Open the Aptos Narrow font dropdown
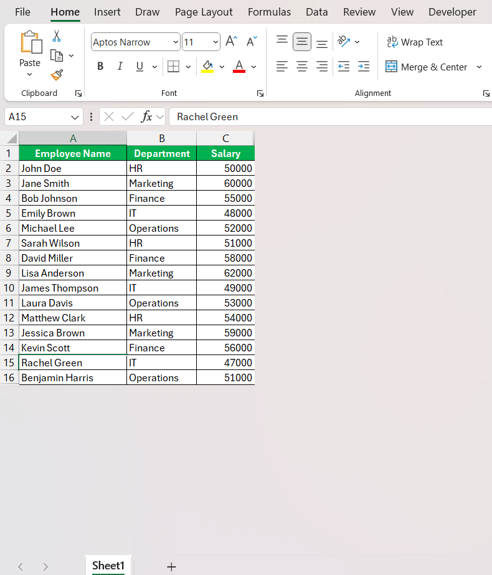Viewport: 492px width, 575px height. pyautogui.click(x=176, y=42)
